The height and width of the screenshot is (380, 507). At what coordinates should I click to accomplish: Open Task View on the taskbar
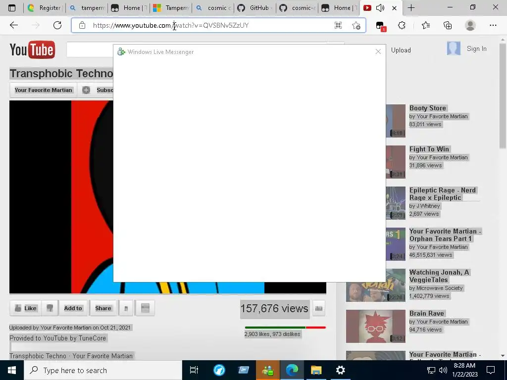194,370
